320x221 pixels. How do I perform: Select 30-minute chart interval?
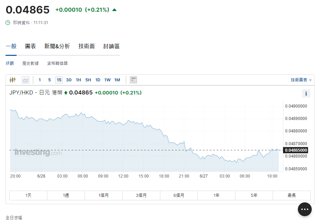coord(69,80)
